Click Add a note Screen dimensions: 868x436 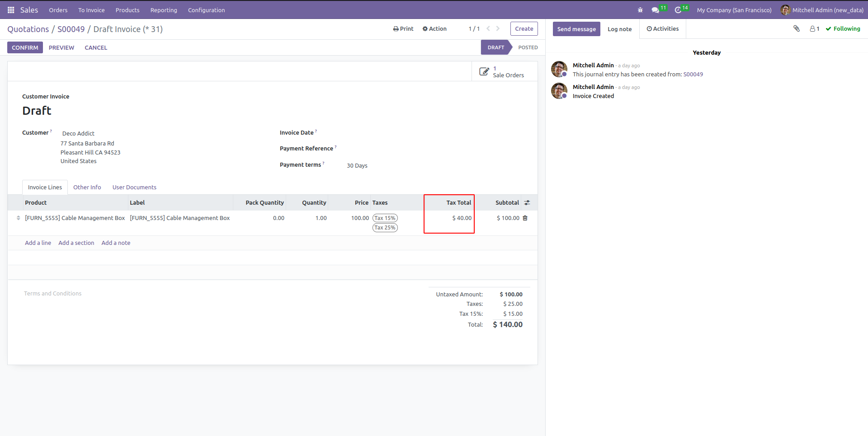(116, 243)
